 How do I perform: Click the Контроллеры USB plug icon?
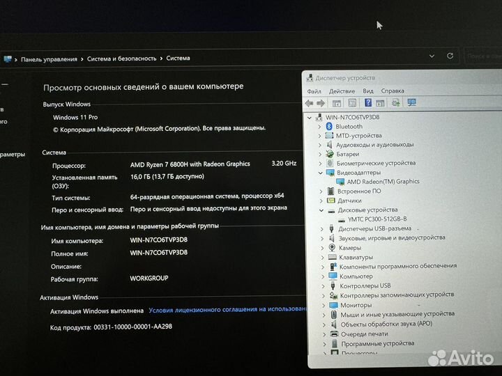[x=333, y=285]
